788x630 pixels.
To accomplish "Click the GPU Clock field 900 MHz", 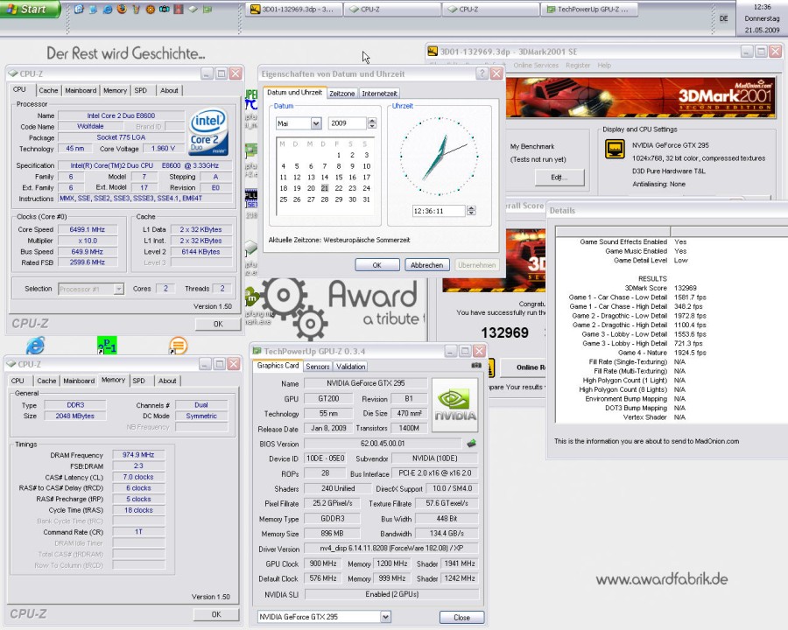I will coord(323,563).
